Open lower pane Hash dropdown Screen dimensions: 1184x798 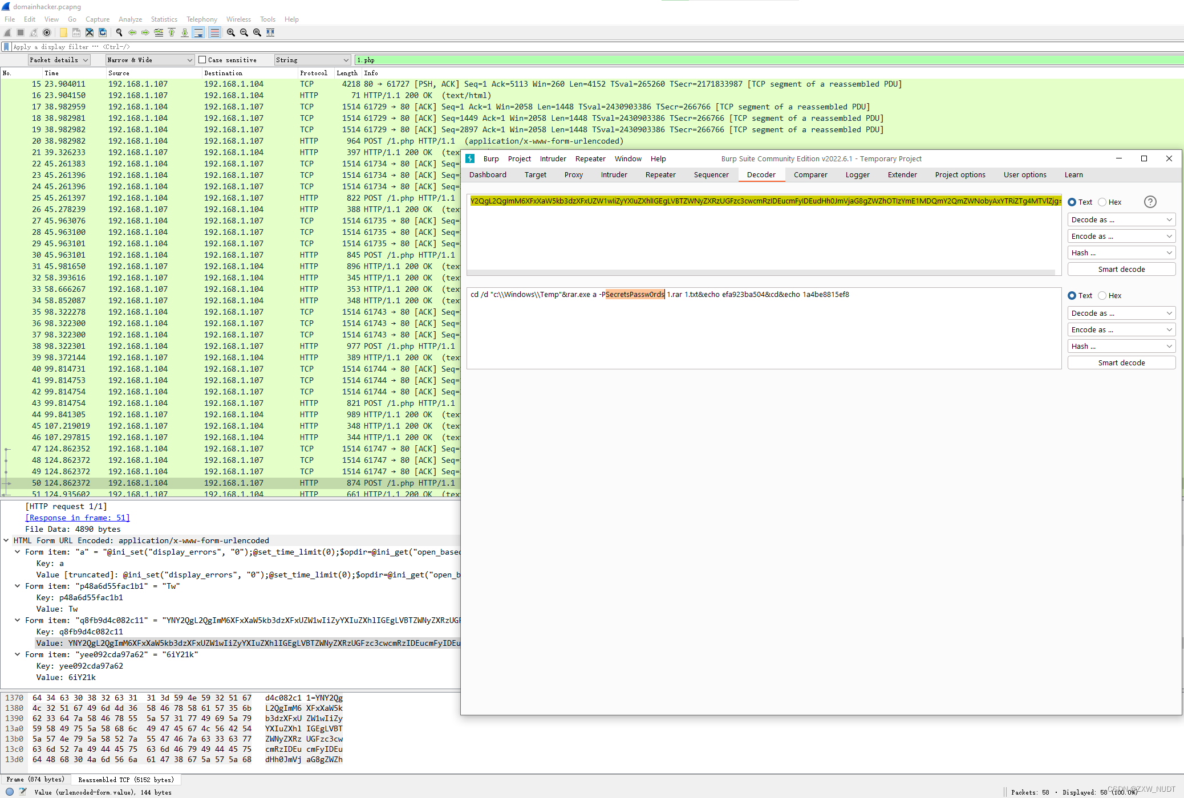pyautogui.click(x=1121, y=346)
